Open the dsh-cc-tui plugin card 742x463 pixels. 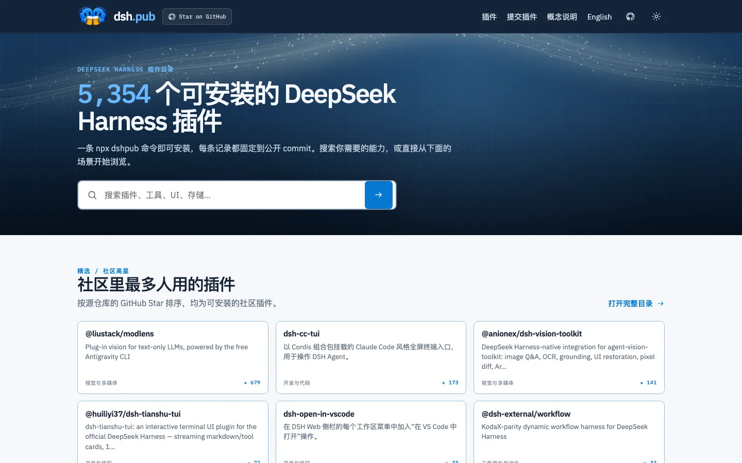(371, 358)
